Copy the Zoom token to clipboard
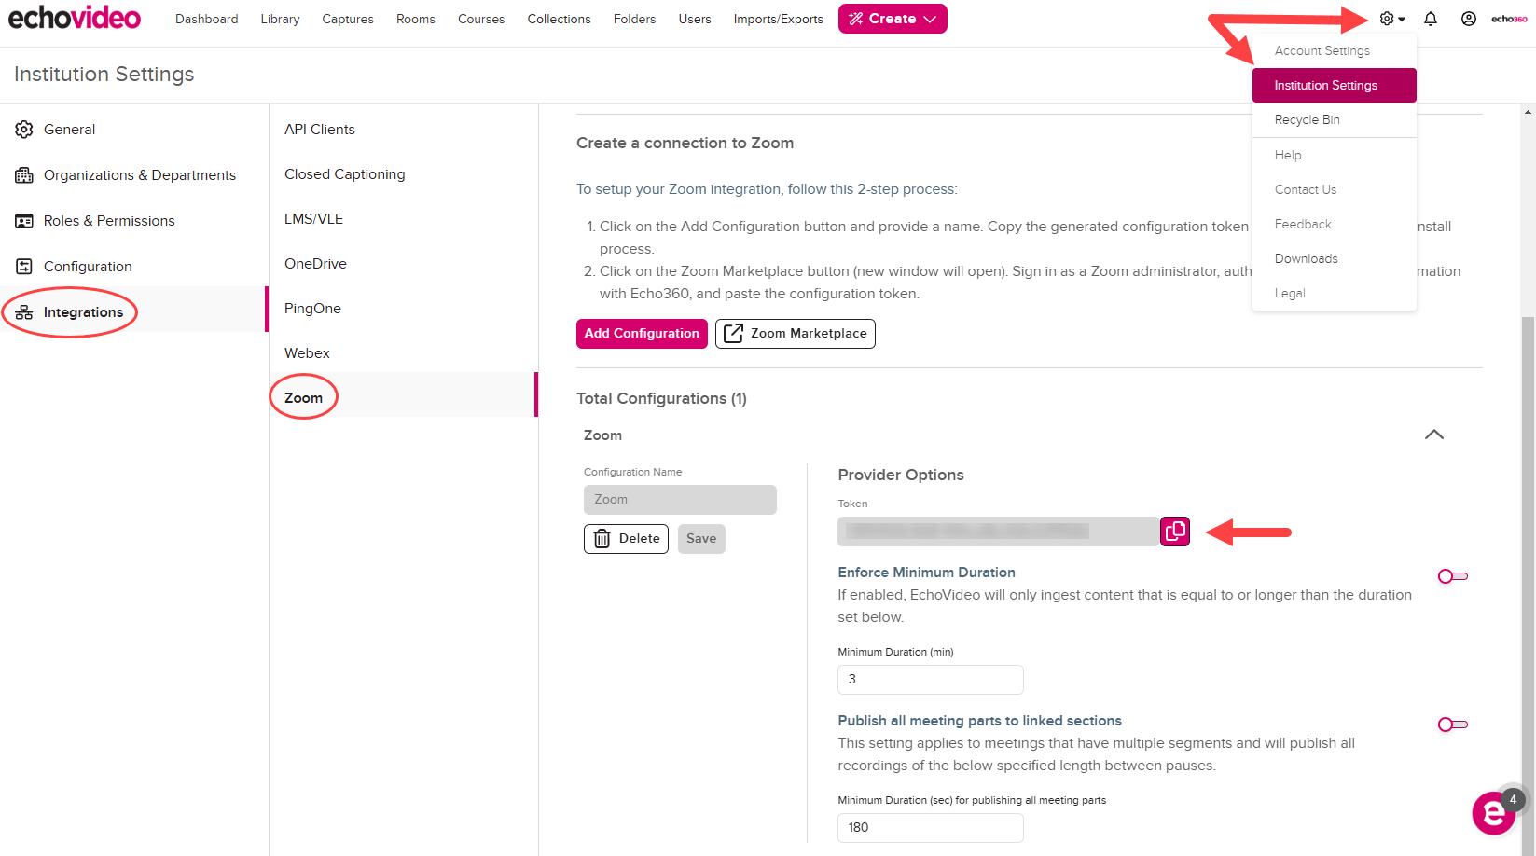Viewport: 1536px width, 856px height. [1175, 532]
